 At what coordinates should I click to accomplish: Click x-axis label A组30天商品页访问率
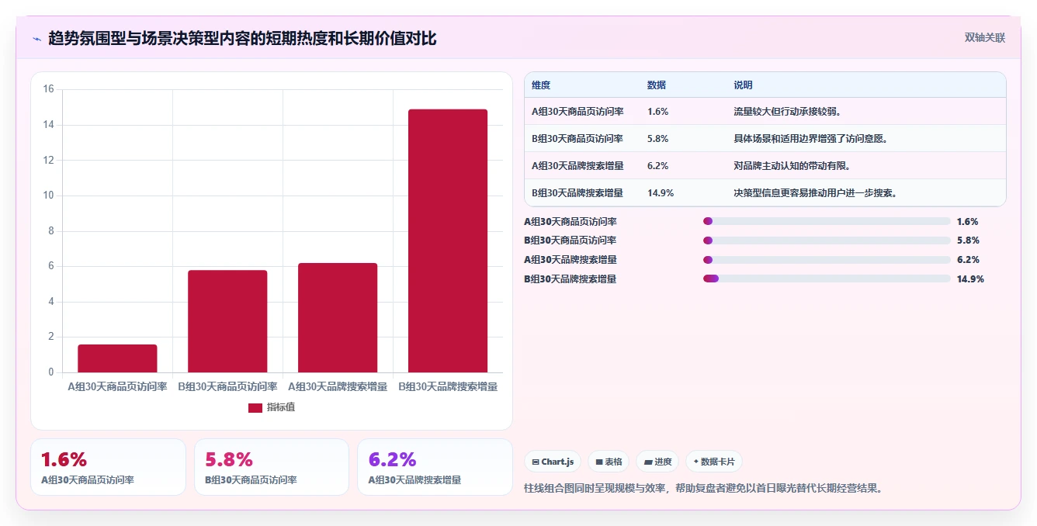117,386
